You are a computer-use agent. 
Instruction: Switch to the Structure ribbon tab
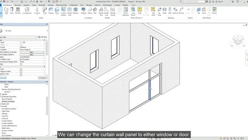18,5
